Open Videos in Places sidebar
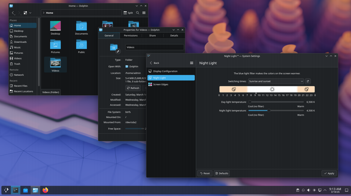351x196 pixels. tap(23, 58)
